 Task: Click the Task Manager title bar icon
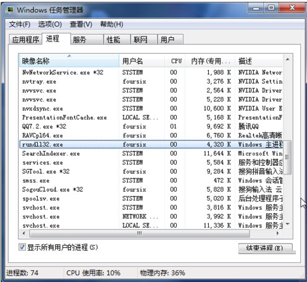[x=10, y=10]
